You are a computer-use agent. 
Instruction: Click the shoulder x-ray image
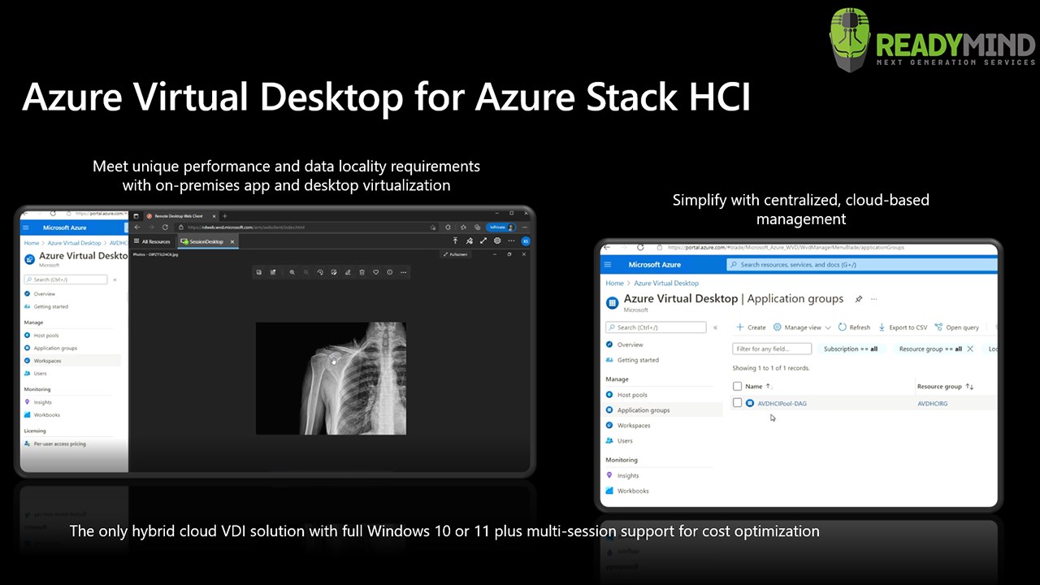coord(331,379)
